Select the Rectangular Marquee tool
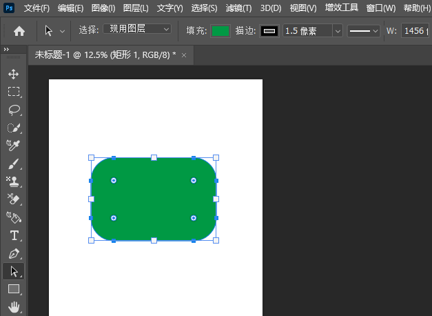The width and height of the screenshot is (432, 316). tap(14, 91)
